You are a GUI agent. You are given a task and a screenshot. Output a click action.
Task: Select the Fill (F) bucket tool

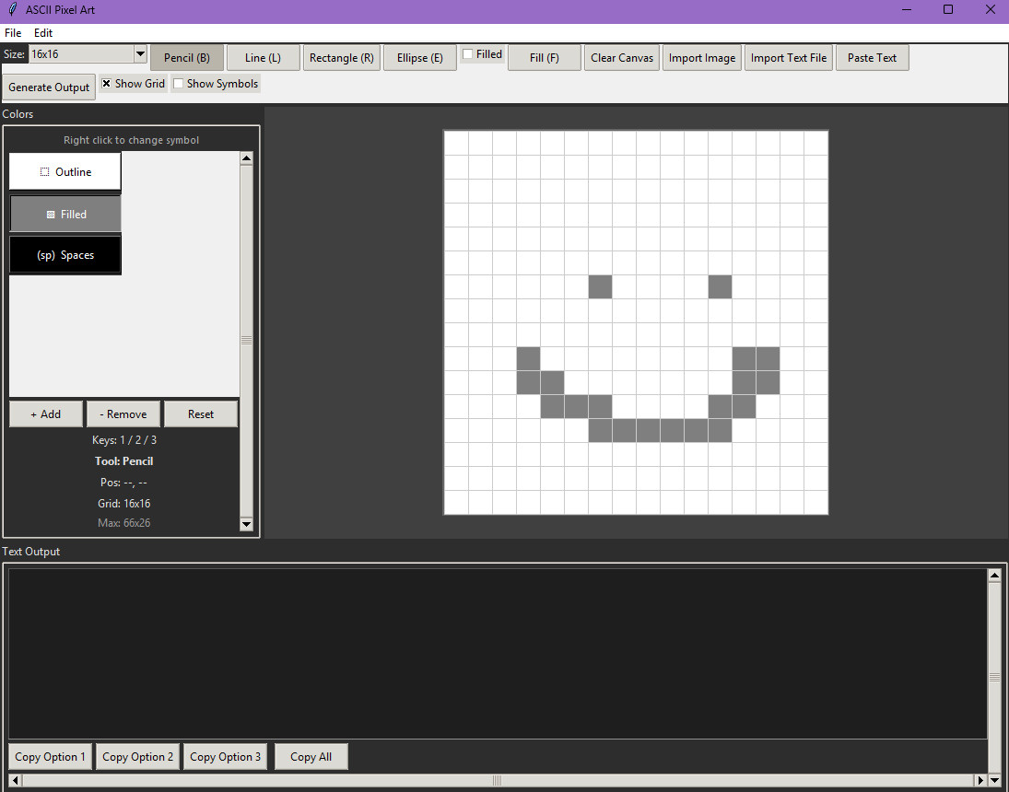coord(544,58)
